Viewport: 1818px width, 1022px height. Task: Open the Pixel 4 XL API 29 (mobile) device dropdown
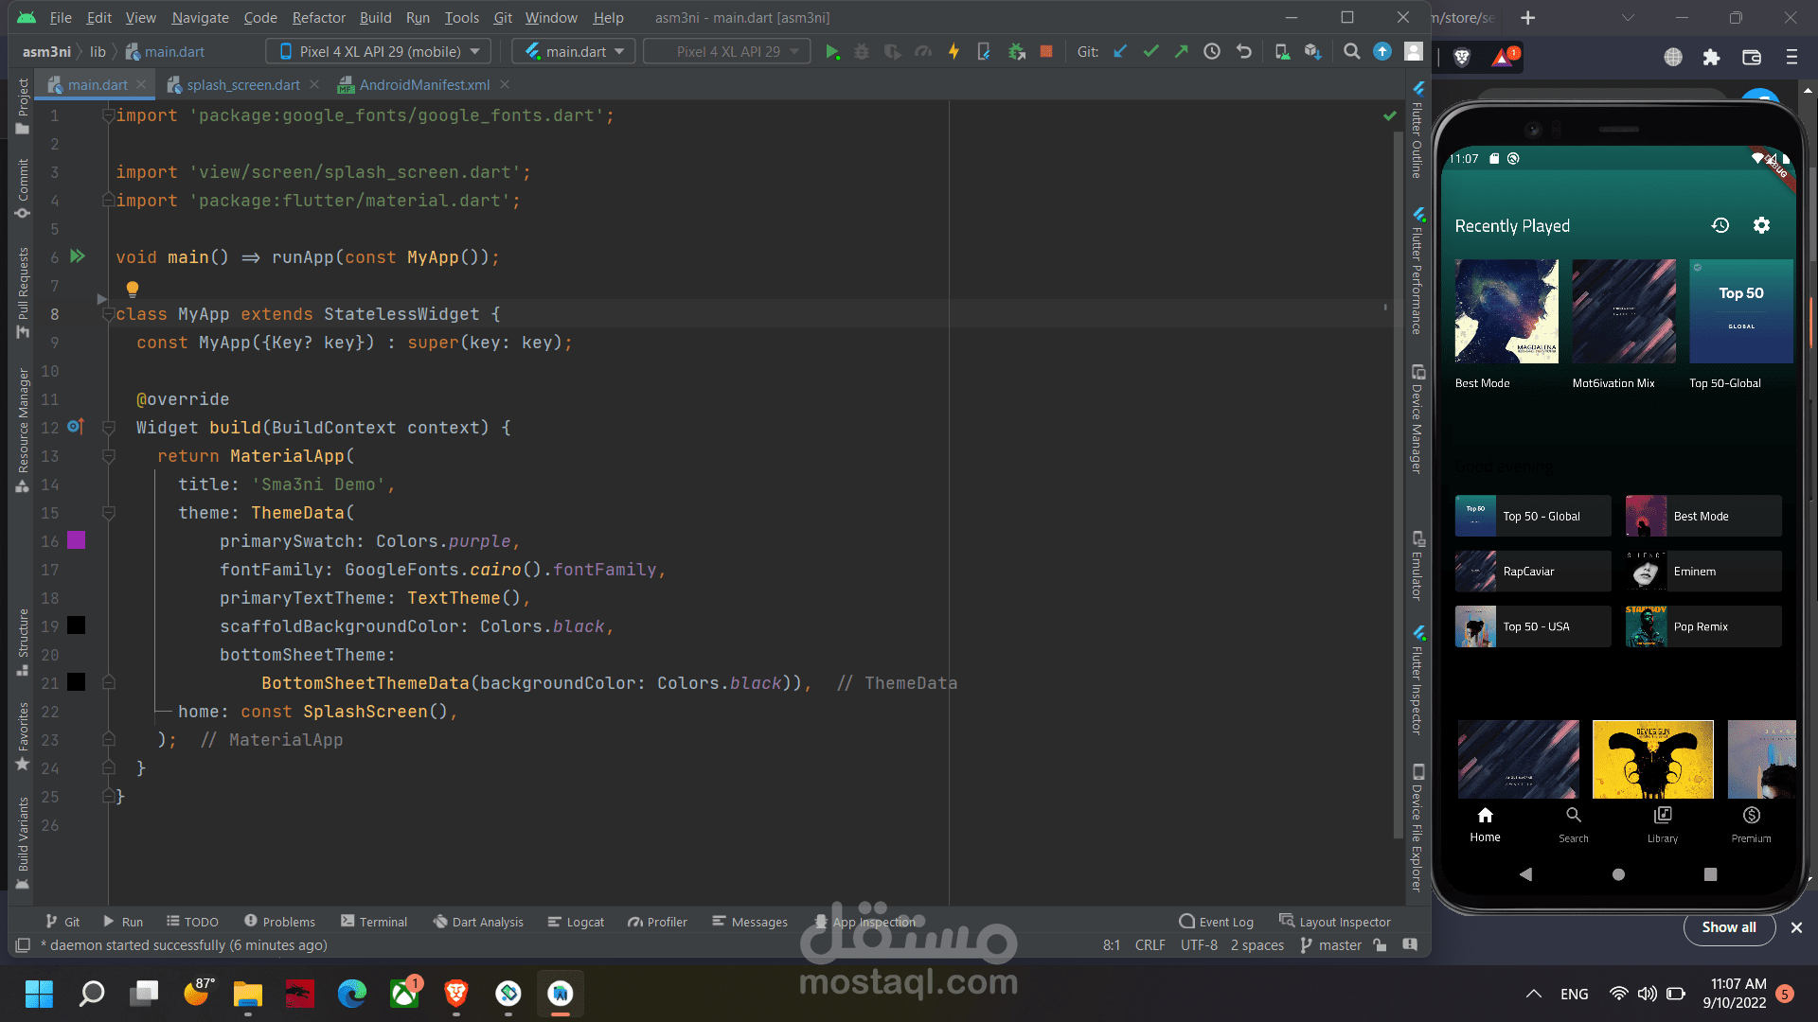coord(380,52)
